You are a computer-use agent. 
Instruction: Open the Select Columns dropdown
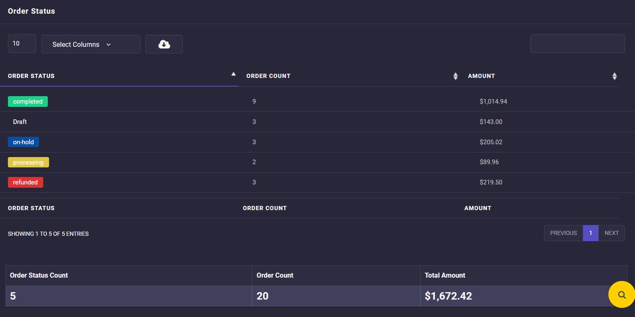click(91, 44)
